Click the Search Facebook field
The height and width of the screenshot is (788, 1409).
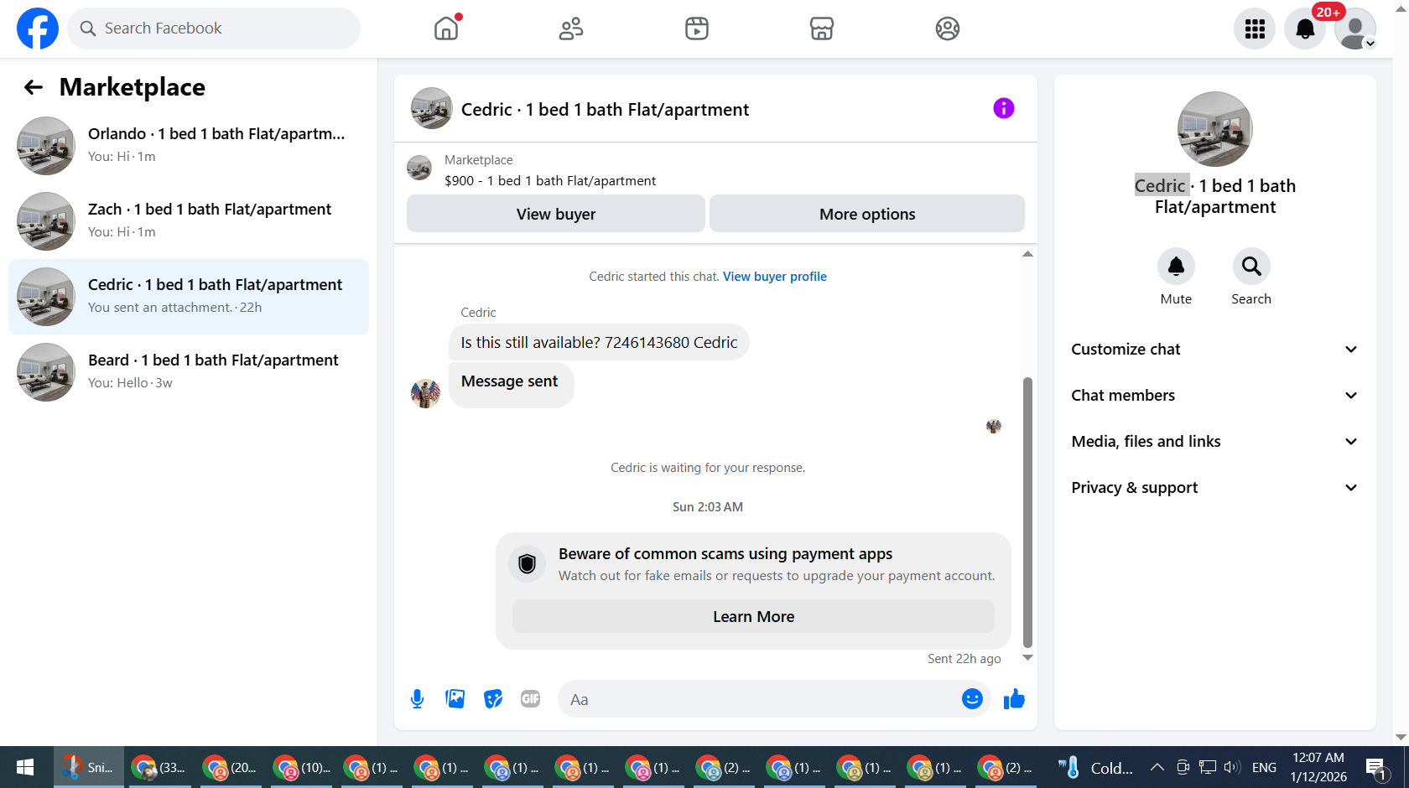(x=214, y=29)
